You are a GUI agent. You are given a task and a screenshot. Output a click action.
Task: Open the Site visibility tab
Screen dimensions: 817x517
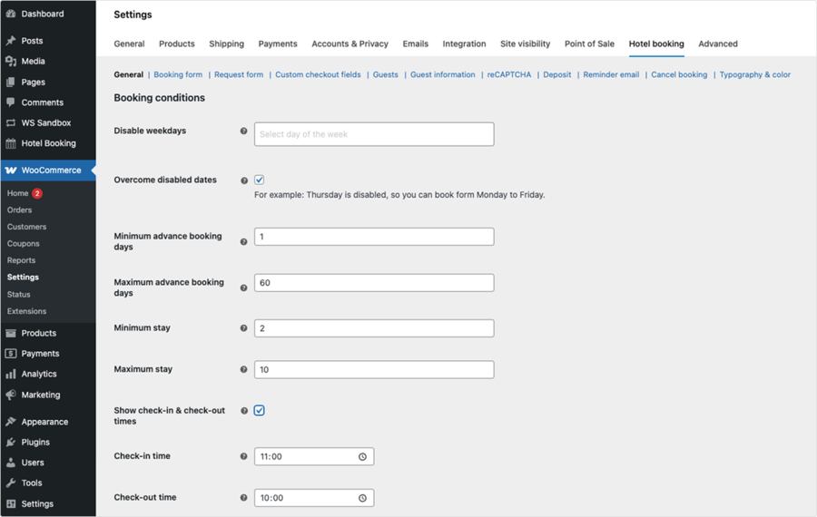[x=525, y=44]
